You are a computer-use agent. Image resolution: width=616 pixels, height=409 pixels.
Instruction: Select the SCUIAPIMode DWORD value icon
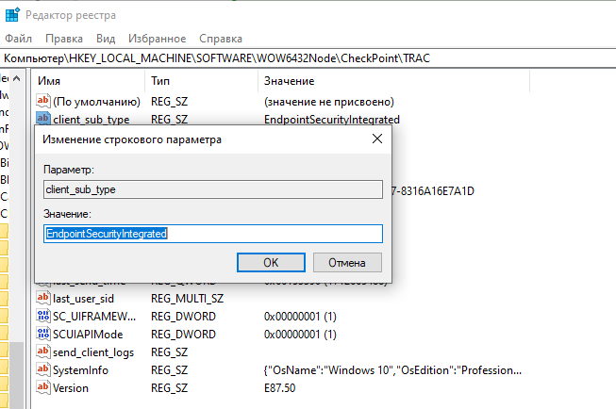[42, 334]
